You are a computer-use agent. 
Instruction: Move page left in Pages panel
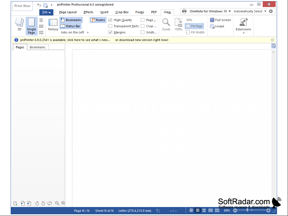coord(22,203)
